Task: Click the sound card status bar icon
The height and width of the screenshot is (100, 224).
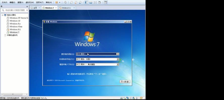Action: pos(134,98)
